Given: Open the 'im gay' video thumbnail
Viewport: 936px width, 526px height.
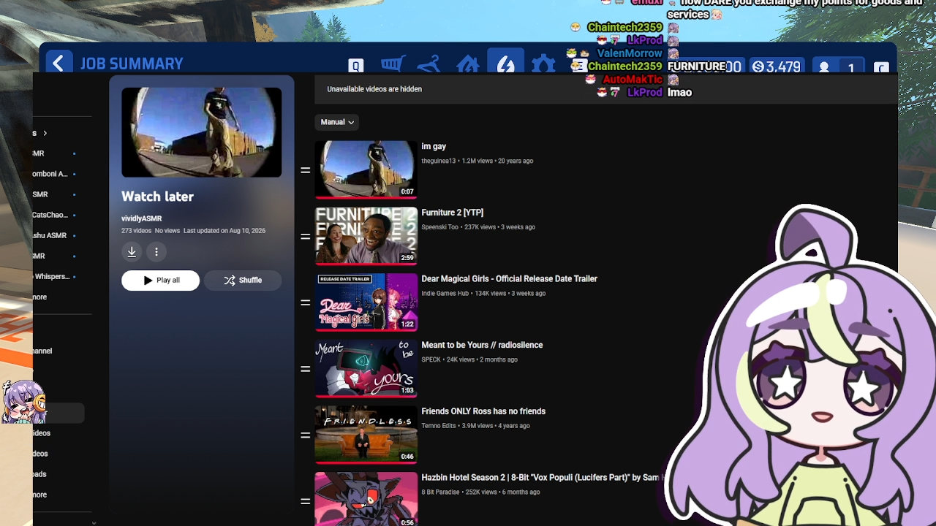Looking at the screenshot, I should click(x=366, y=169).
